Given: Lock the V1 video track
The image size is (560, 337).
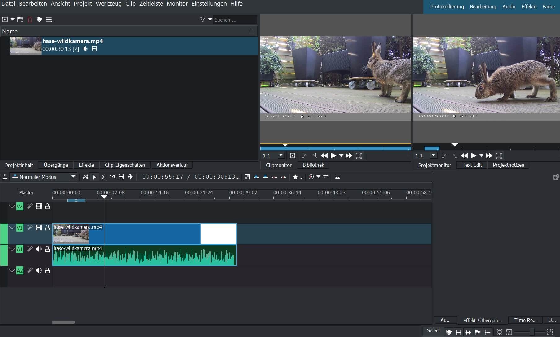Looking at the screenshot, I should 47,228.
